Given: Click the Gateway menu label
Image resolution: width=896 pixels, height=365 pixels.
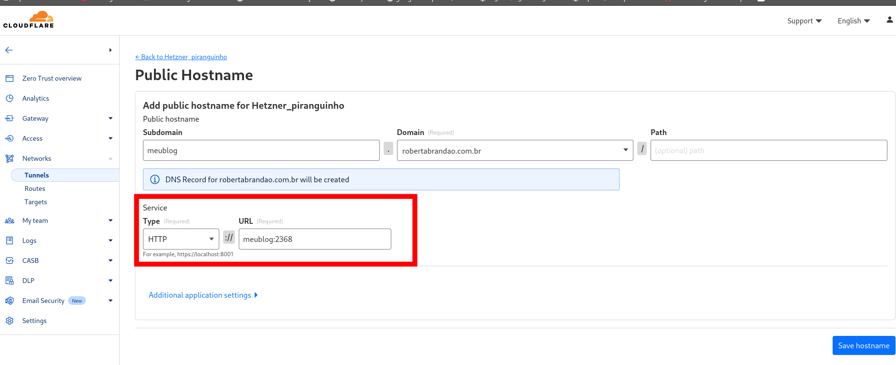Looking at the screenshot, I should (35, 118).
